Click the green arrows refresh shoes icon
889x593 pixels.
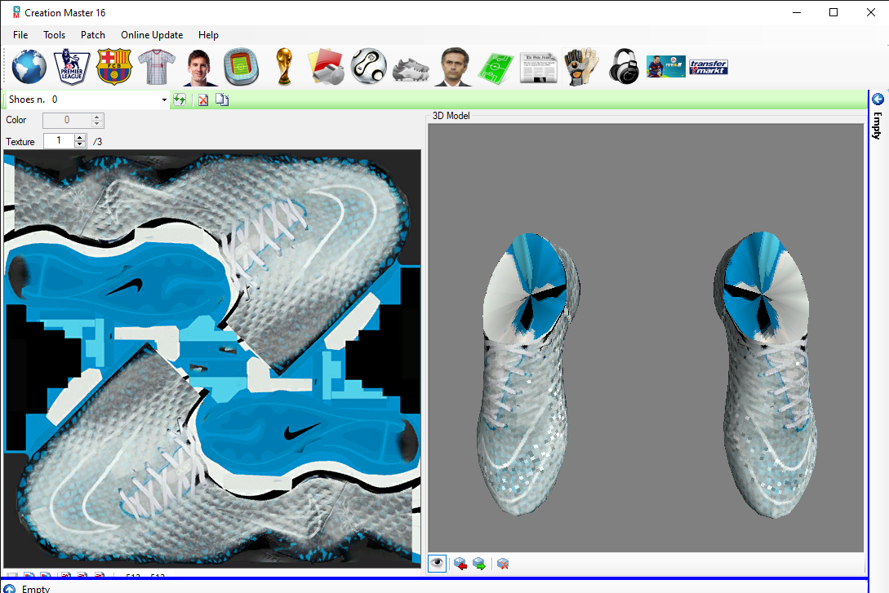180,100
